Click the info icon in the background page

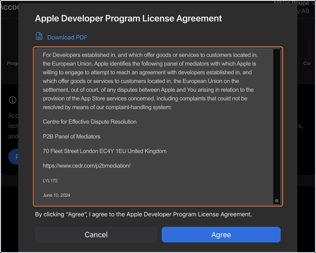[x=13, y=100]
